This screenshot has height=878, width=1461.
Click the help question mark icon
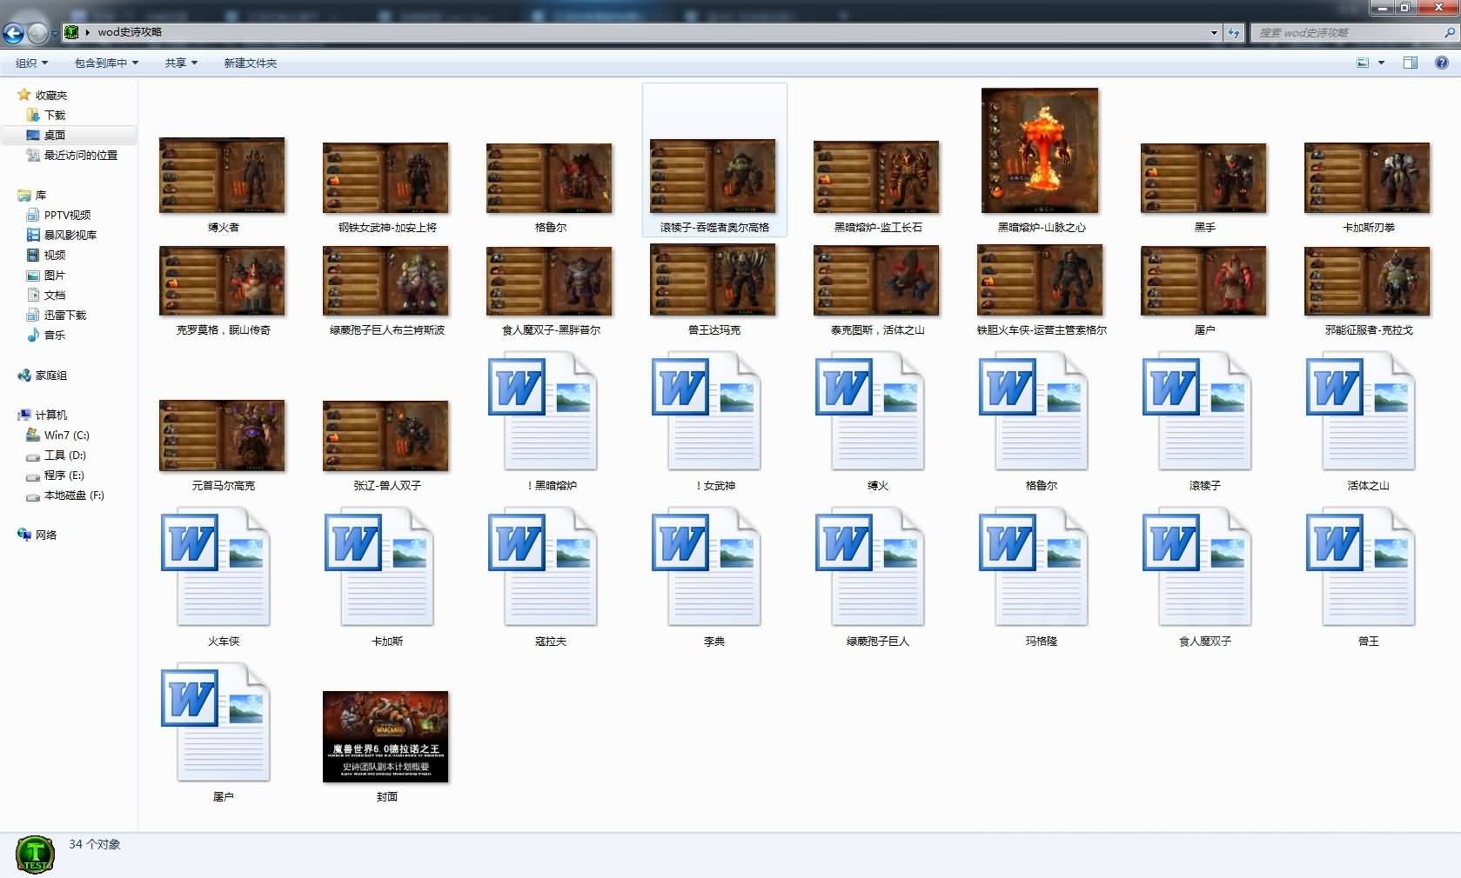[x=1442, y=63]
